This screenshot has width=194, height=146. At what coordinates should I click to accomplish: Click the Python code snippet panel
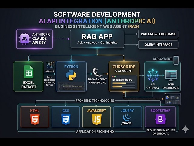click(x=71, y=86)
